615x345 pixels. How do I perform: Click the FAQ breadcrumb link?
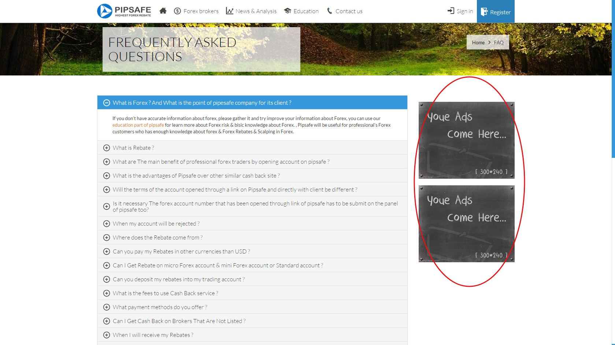499,42
